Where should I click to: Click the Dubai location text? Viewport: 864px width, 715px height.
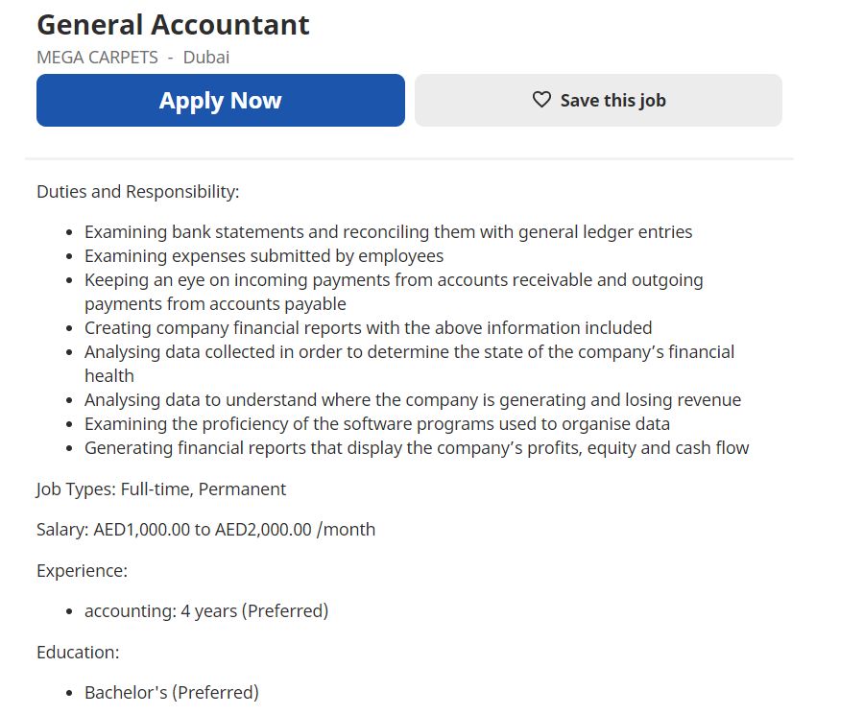[x=206, y=57]
